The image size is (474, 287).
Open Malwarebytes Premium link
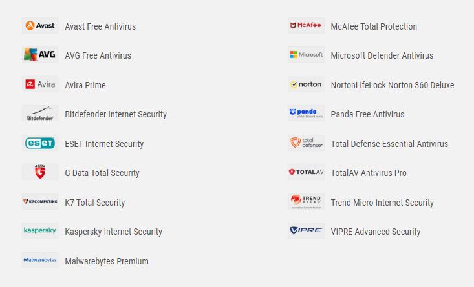click(107, 261)
